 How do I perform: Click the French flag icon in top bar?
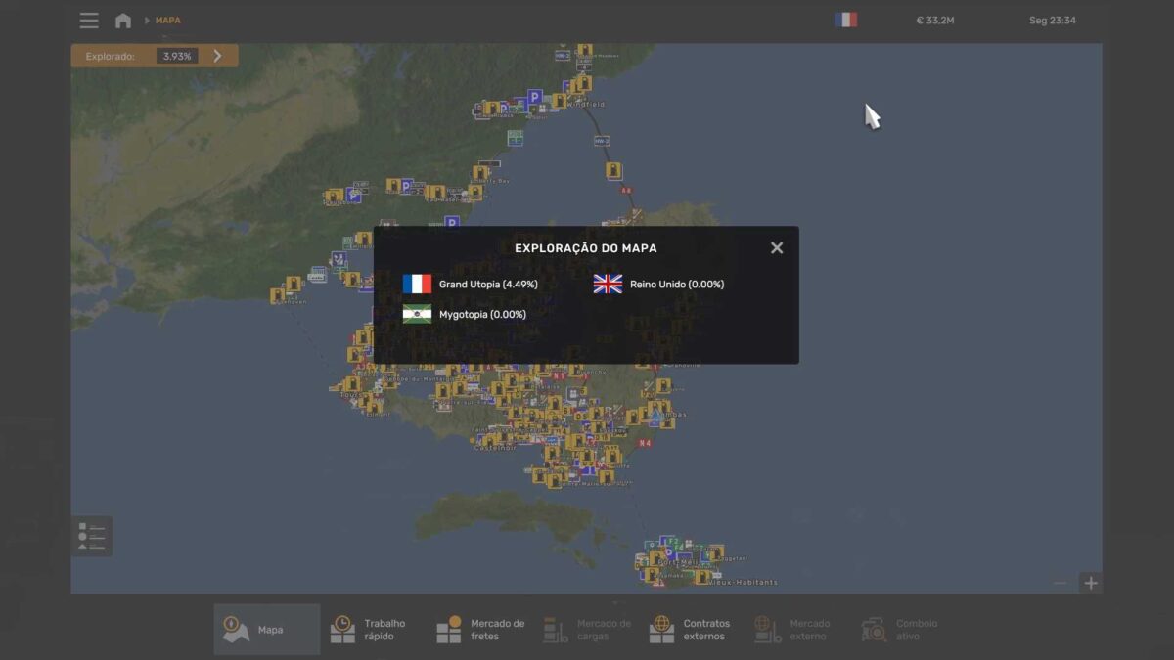pyautogui.click(x=845, y=20)
